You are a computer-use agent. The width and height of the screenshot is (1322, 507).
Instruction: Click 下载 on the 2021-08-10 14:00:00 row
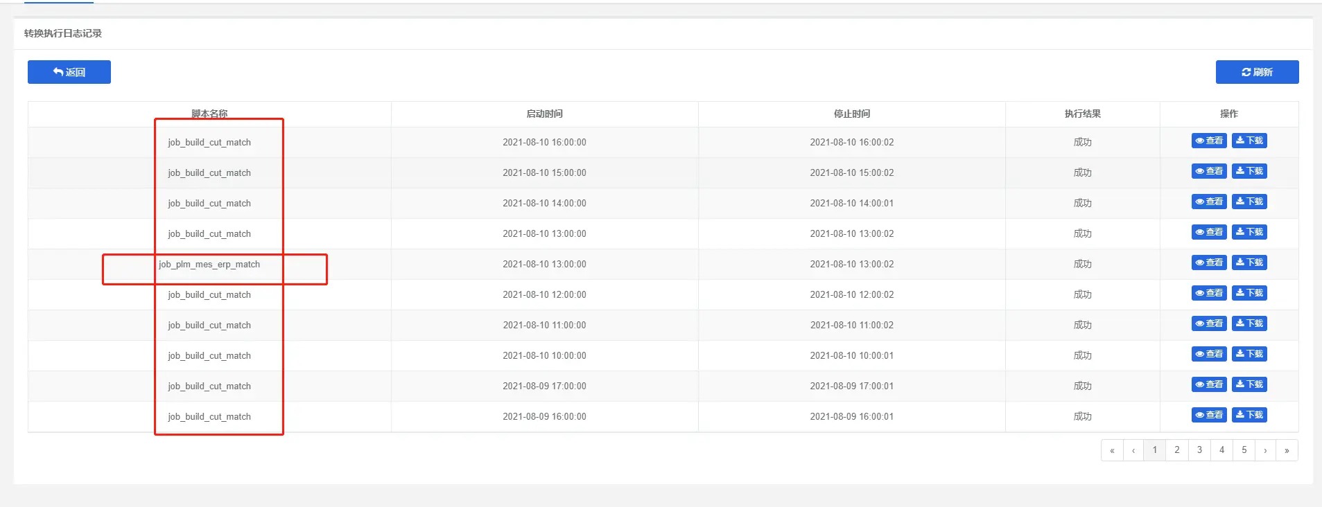[x=1249, y=202]
